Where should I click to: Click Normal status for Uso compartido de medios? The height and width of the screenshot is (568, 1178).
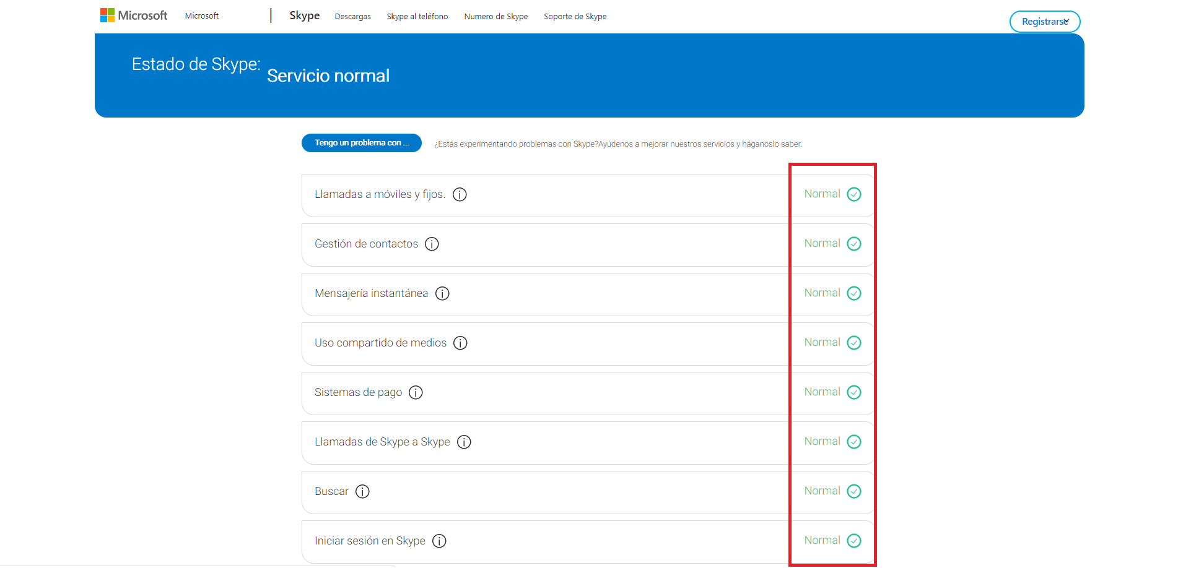click(x=822, y=342)
